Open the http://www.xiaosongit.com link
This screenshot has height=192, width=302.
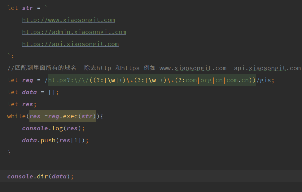pyautogui.click(x=68, y=20)
